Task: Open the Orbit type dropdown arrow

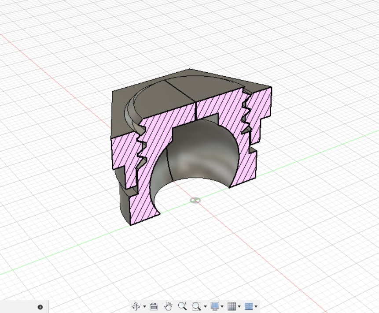Action: [144, 306]
